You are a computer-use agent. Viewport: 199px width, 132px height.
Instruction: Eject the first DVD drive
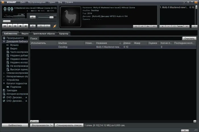pyautogui.click(x=26, y=97)
